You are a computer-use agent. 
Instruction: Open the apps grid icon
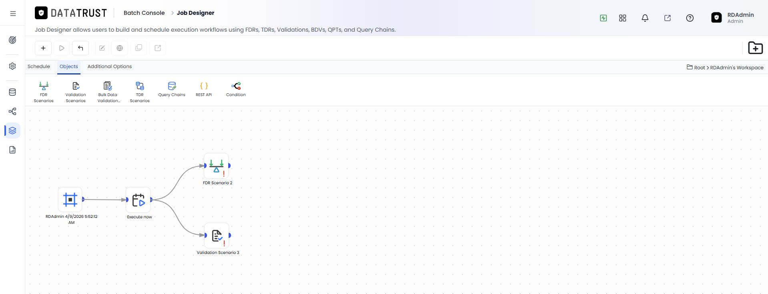point(623,18)
